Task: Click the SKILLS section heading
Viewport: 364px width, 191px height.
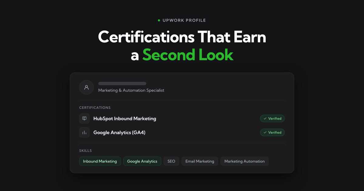Action: (86, 151)
